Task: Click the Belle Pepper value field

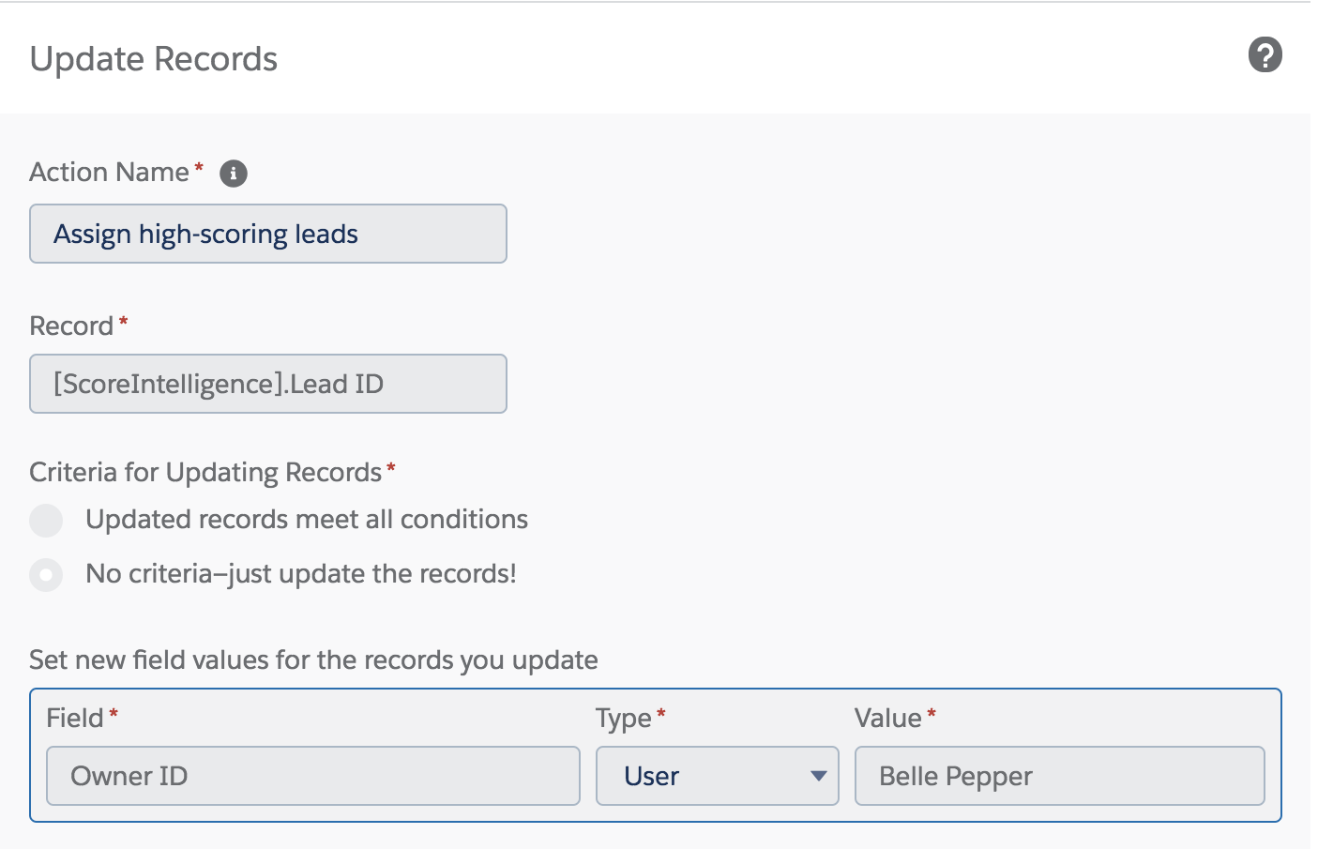Action: 1059,776
